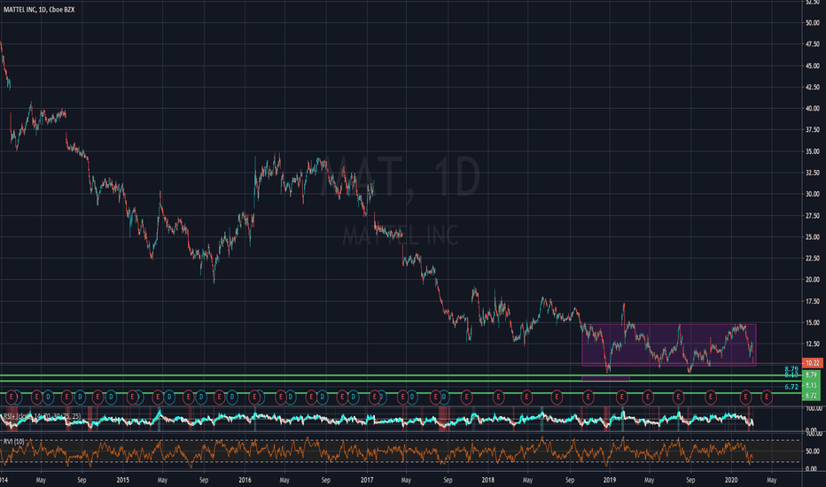Open the October 2019 earnings marker
Viewport: 826px width, 487px height.
click(x=711, y=397)
